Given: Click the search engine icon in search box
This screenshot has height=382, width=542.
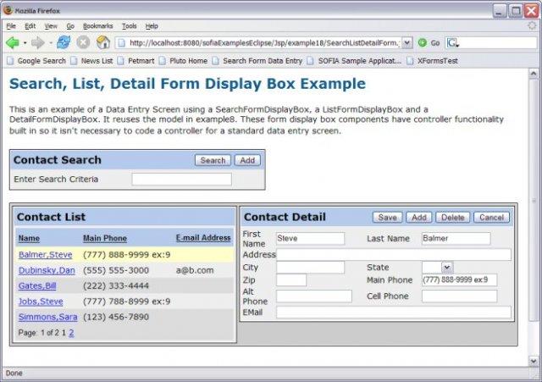Looking at the screenshot, I should [x=453, y=42].
